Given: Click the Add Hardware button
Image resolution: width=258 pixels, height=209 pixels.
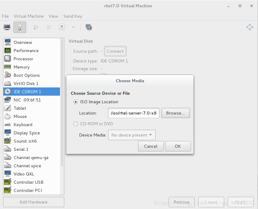Looking at the screenshot, I should pos(34,202).
